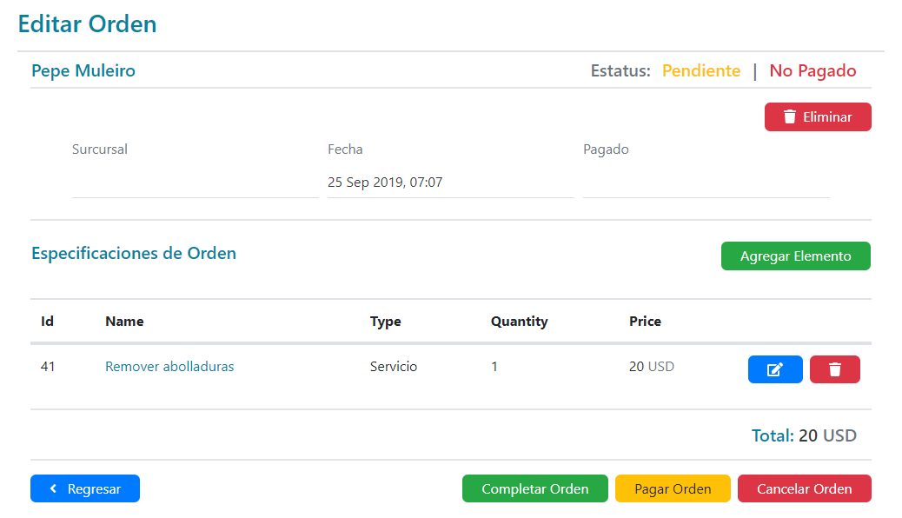Image resolution: width=902 pixels, height=518 pixels.
Task: Select the Quantity column header
Action: coord(519,322)
